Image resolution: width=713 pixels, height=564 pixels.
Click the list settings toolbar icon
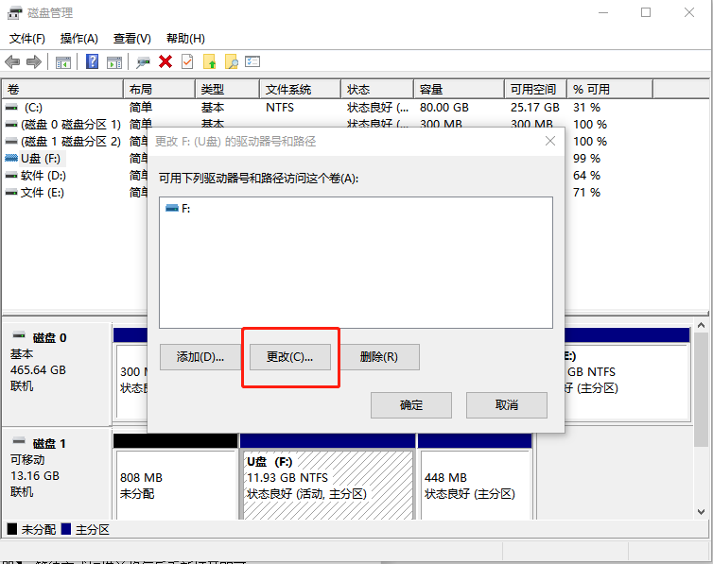pyautogui.click(x=252, y=61)
